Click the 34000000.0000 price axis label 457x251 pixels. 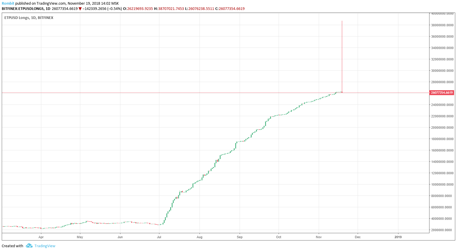442,48
